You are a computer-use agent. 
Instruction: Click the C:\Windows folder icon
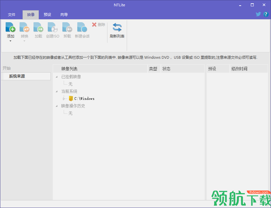tap(71, 99)
